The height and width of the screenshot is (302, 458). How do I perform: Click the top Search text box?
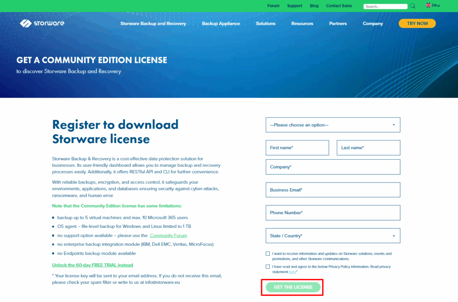[385, 6]
